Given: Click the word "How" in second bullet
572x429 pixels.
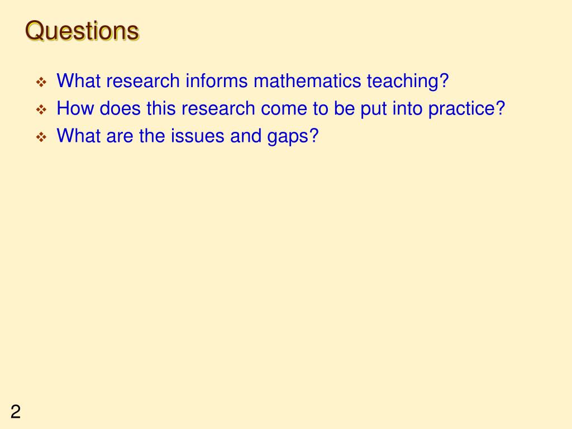Looking at the screenshot, I should (x=75, y=108).
